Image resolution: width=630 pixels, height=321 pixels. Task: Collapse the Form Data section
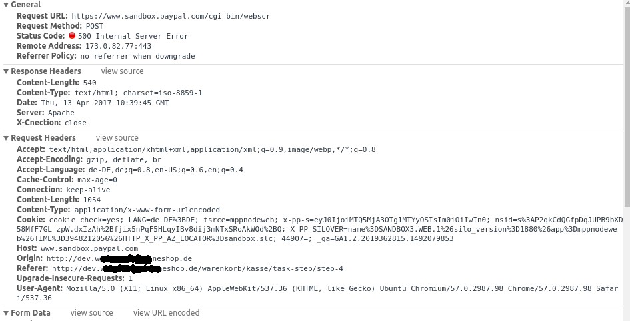tap(6, 313)
